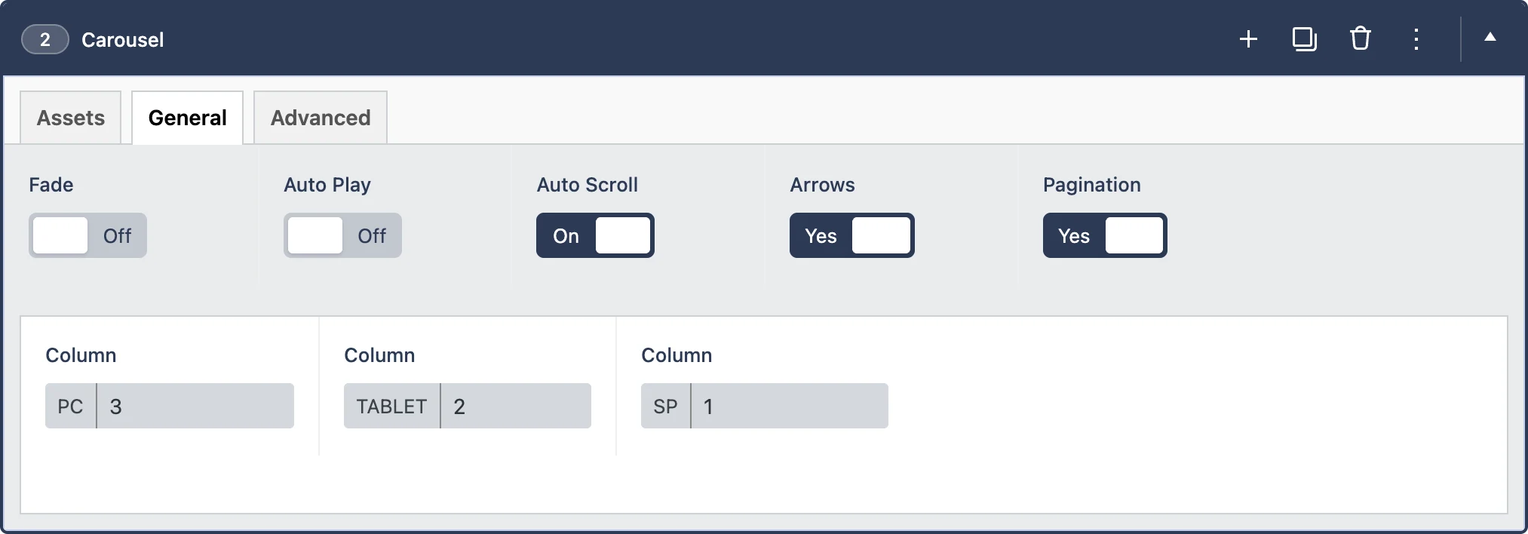Open the three-dot more options menu
The height and width of the screenshot is (534, 1528).
point(1416,39)
